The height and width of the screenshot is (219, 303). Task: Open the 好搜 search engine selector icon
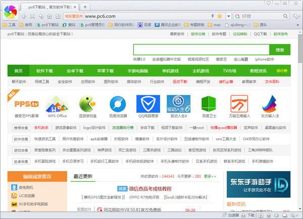coord(237,17)
